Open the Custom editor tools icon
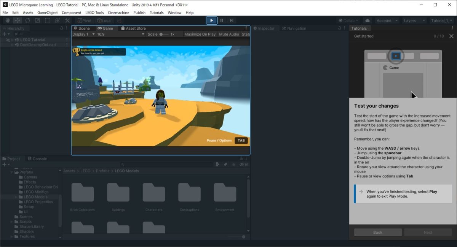The width and height of the screenshot is (457, 247). (68, 21)
